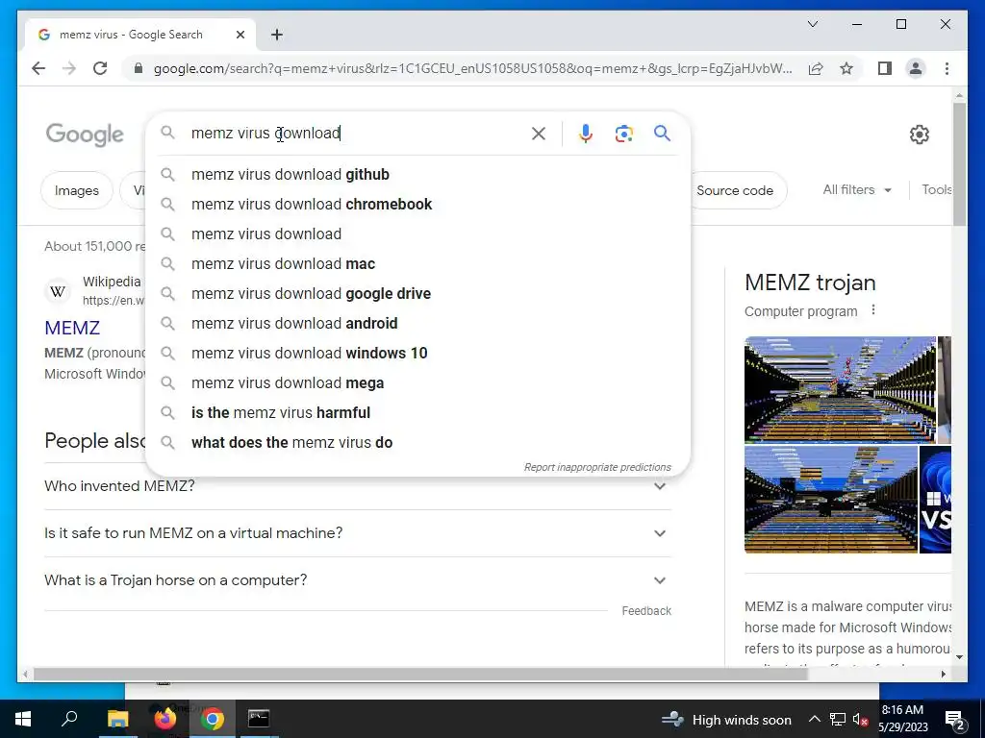Bookmark this page with the star icon
Viewport: 985px width, 738px height.
[846, 68]
